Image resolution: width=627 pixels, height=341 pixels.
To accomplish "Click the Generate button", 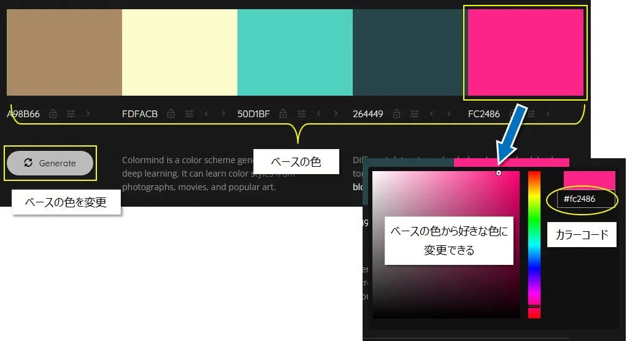I will click(50, 163).
